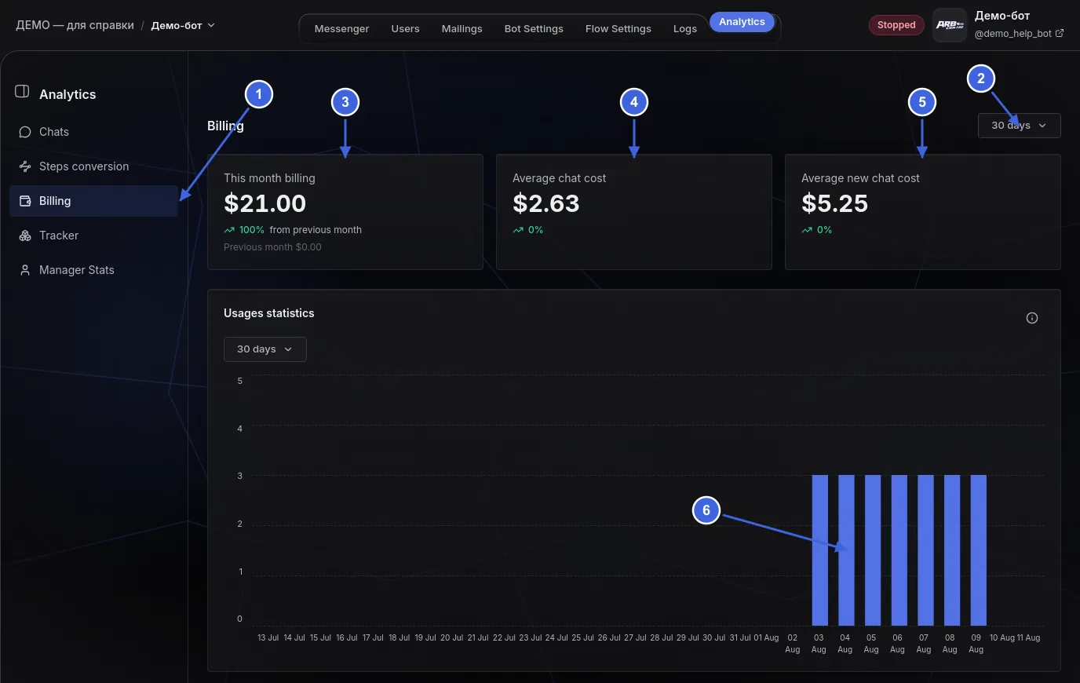This screenshot has height=683, width=1080.
Task: Click the 06 Aug bar in chart
Action: coord(899,550)
